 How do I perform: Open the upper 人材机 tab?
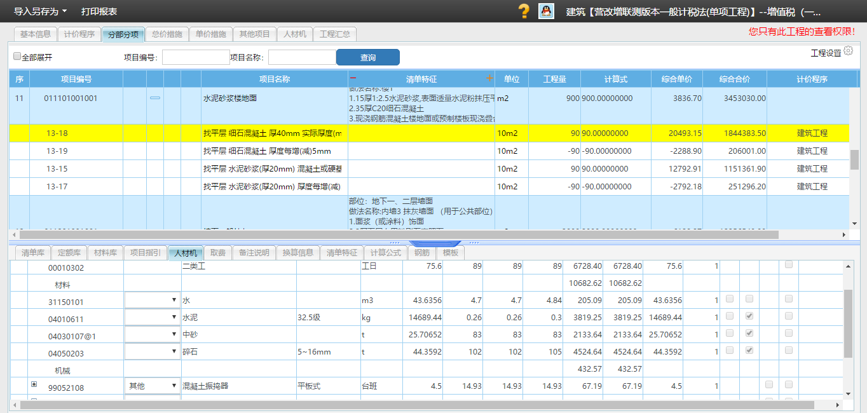click(x=295, y=34)
